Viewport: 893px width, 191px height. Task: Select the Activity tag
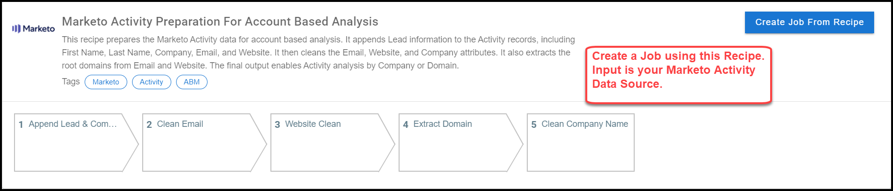click(x=151, y=82)
